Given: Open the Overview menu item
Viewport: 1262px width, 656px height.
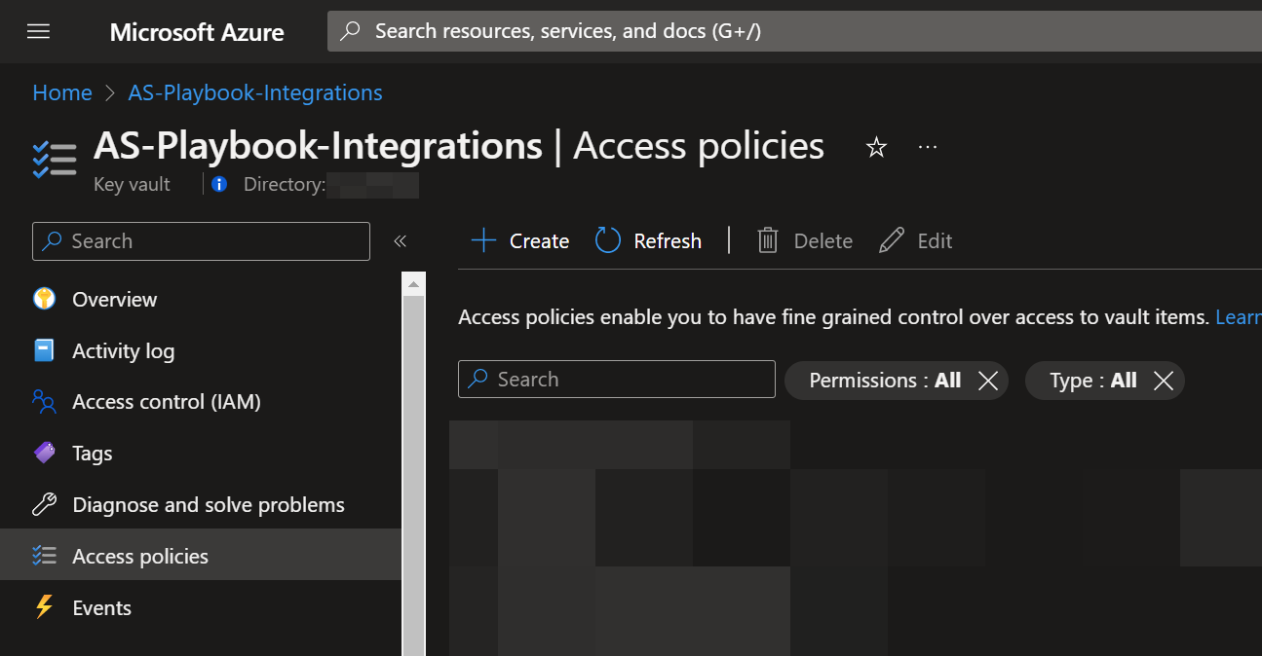Looking at the screenshot, I should pyautogui.click(x=114, y=299).
